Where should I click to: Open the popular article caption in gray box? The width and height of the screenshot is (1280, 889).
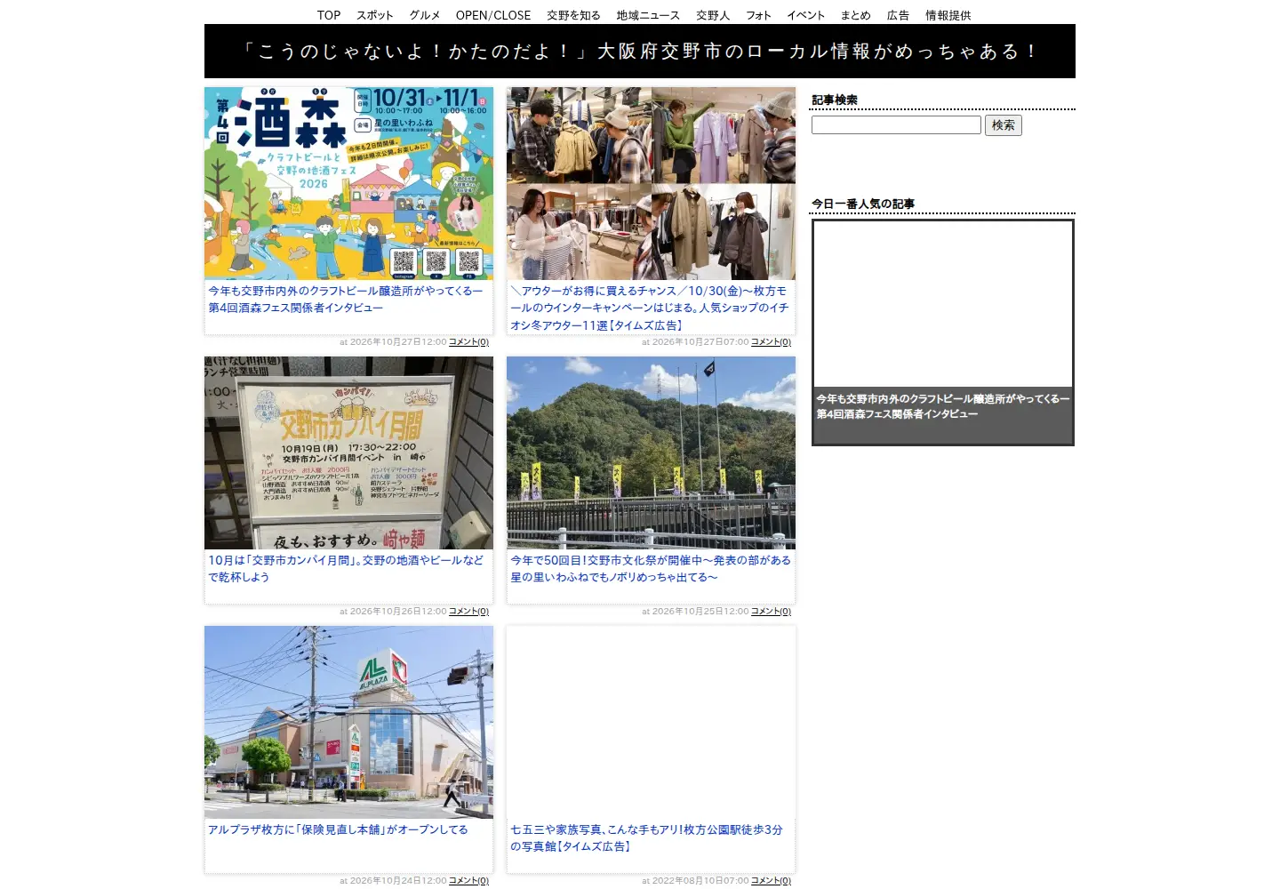[943, 406]
